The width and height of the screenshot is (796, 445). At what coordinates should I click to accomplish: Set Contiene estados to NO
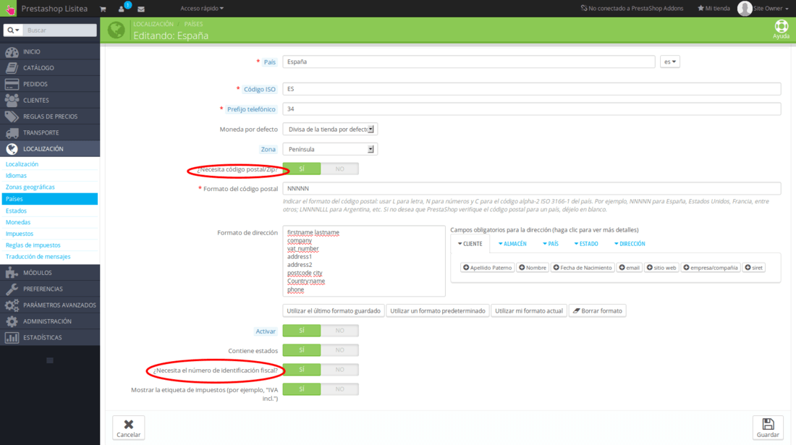coord(339,350)
